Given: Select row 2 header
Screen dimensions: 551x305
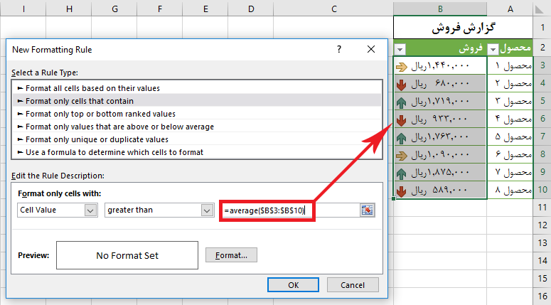Looking at the screenshot, I should pyautogui.click(x=542, y=48).
